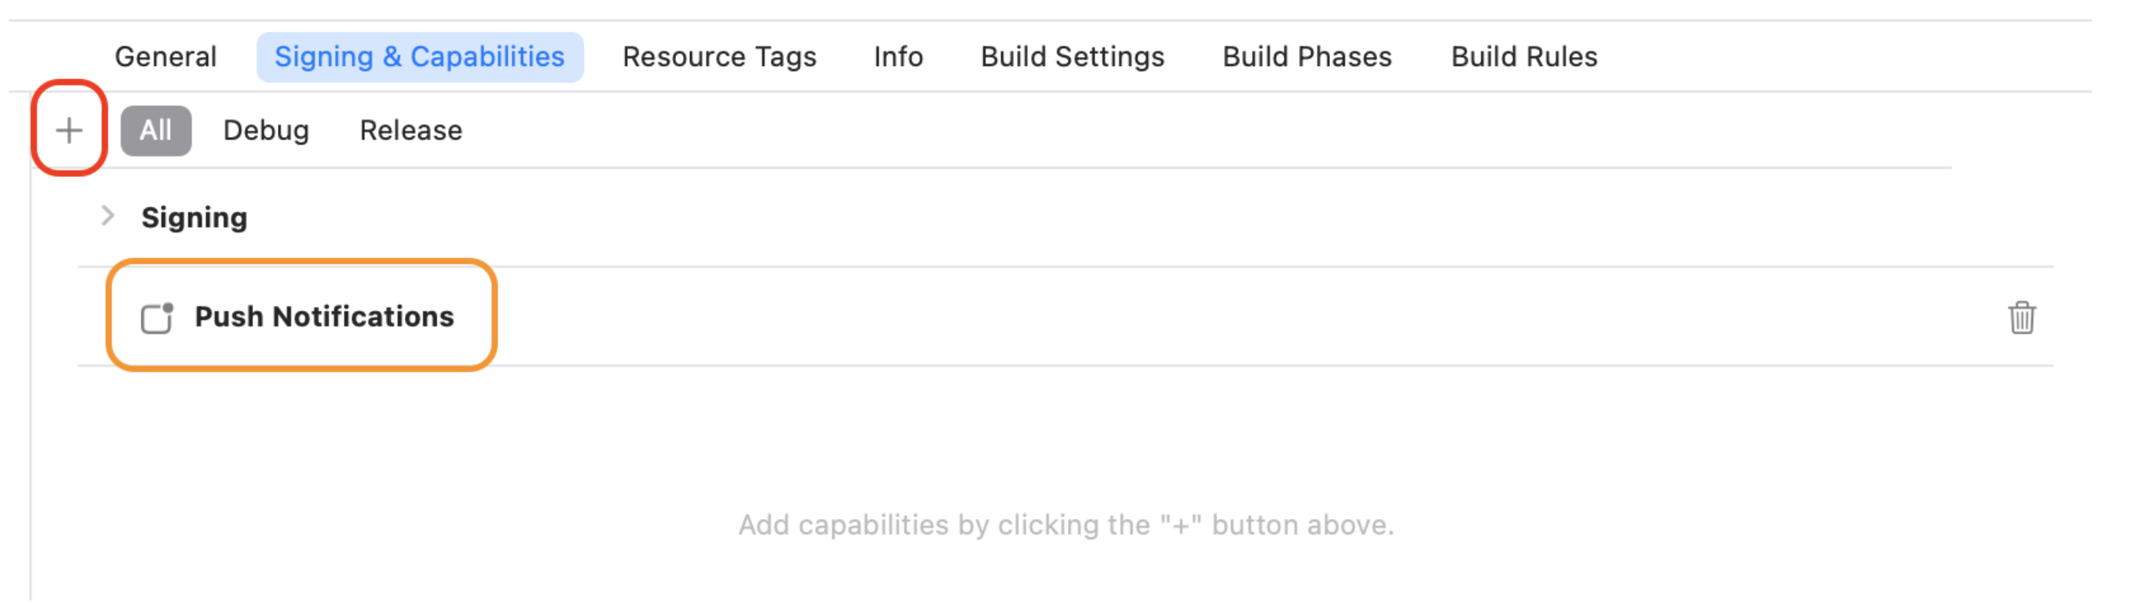Filter capabilities by Debug configuration
Viewport: 2131px width, 607px height.
265,131
